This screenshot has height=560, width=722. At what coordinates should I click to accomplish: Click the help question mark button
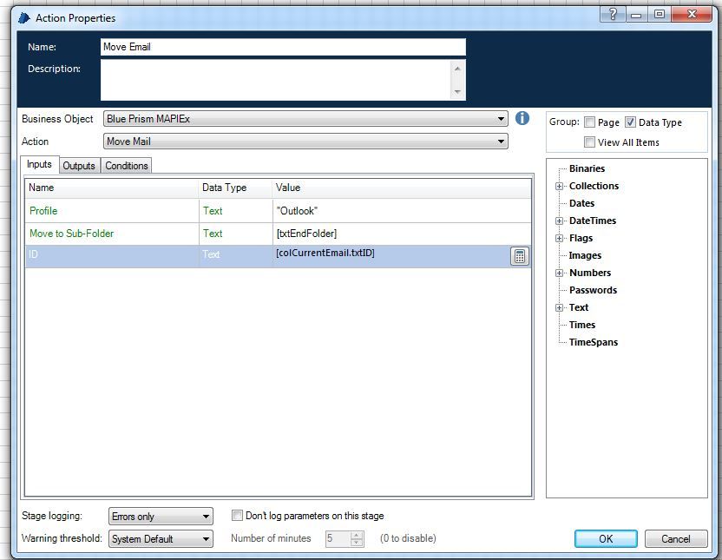pos(613,14)
